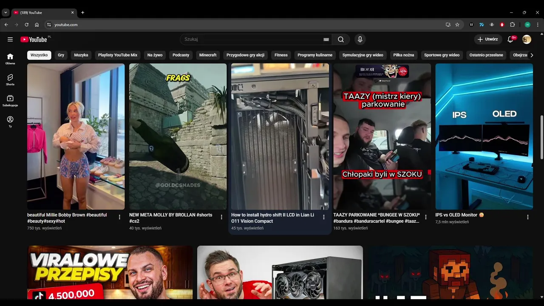This screenshot has width=544, height=306.
Task: Open title TAAZY PARKOWANIE BUNGEE W SZOKU
Action: pos(377,218)
